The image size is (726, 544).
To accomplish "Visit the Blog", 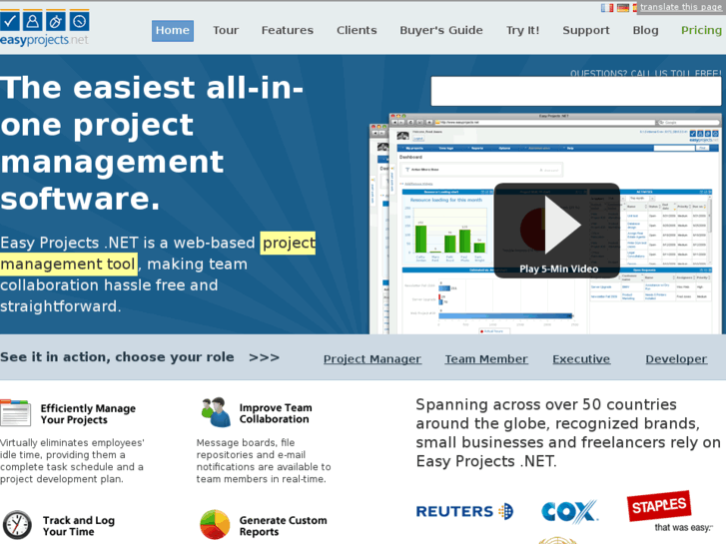I will coord(645,31).
